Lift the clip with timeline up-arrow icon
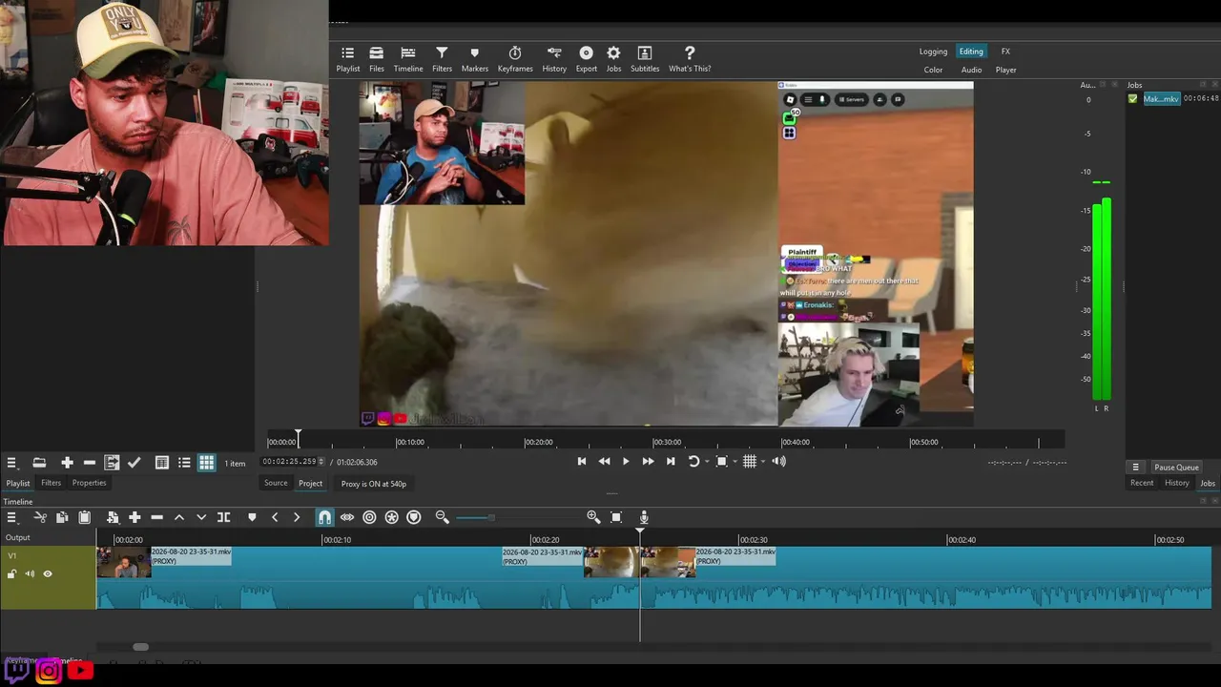 pos(178,517)
